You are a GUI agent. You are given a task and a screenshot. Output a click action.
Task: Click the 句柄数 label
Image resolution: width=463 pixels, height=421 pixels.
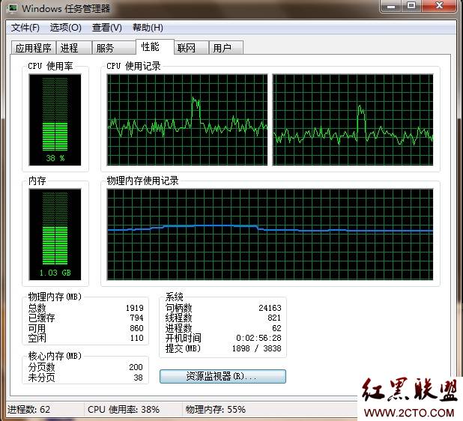(x=178, y=308)
